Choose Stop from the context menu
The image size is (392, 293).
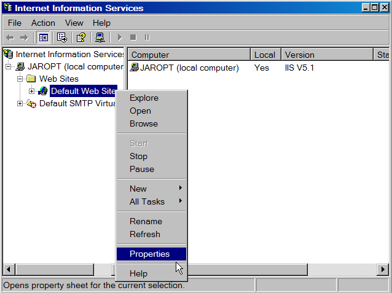152,156
